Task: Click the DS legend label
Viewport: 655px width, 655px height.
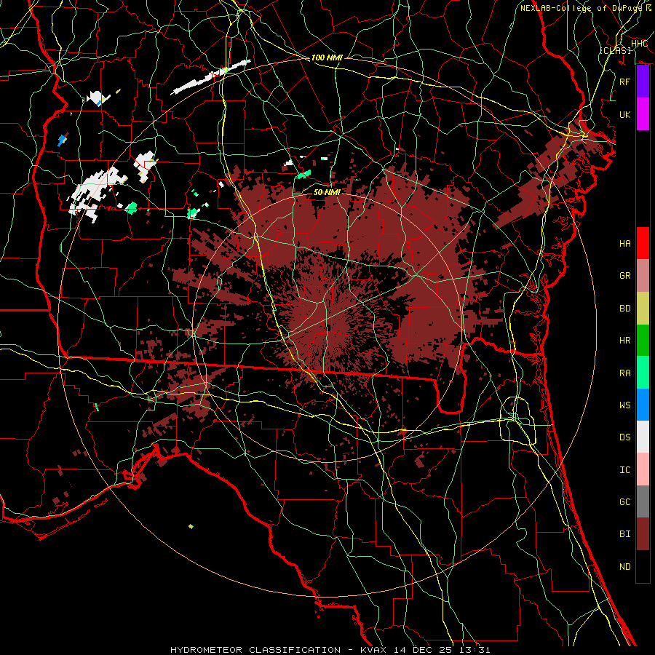Action: point(624,437)
